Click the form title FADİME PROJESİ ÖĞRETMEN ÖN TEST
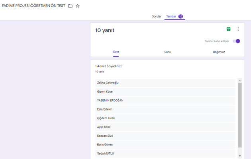251x159 pixels. point(33,6)
